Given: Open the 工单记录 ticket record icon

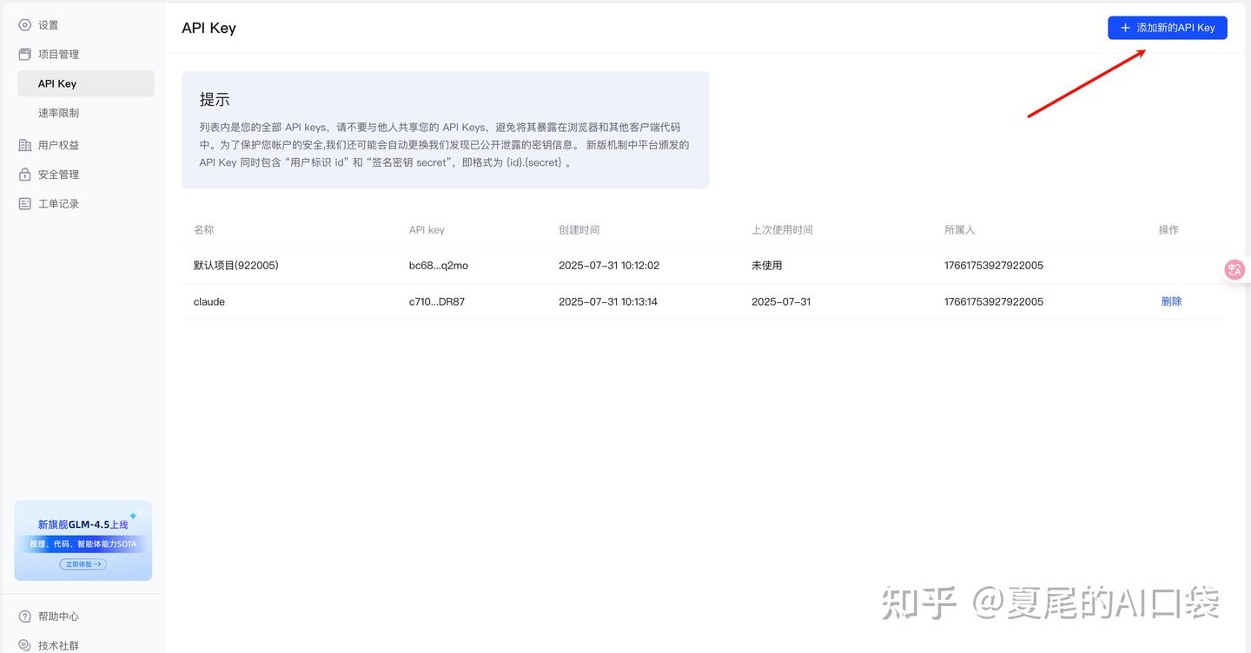Looking at the screenshot, I should coord(24,203).
